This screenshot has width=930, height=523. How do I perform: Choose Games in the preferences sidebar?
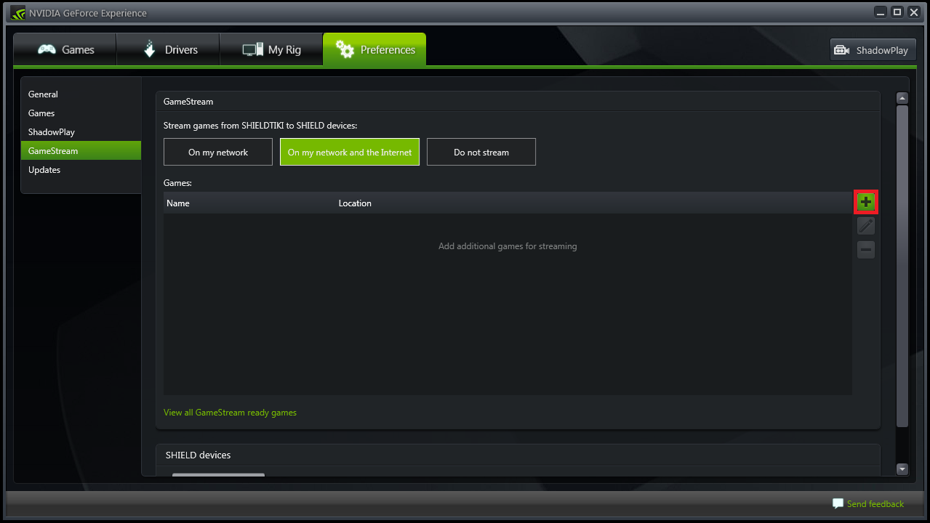tap(81, 113)
